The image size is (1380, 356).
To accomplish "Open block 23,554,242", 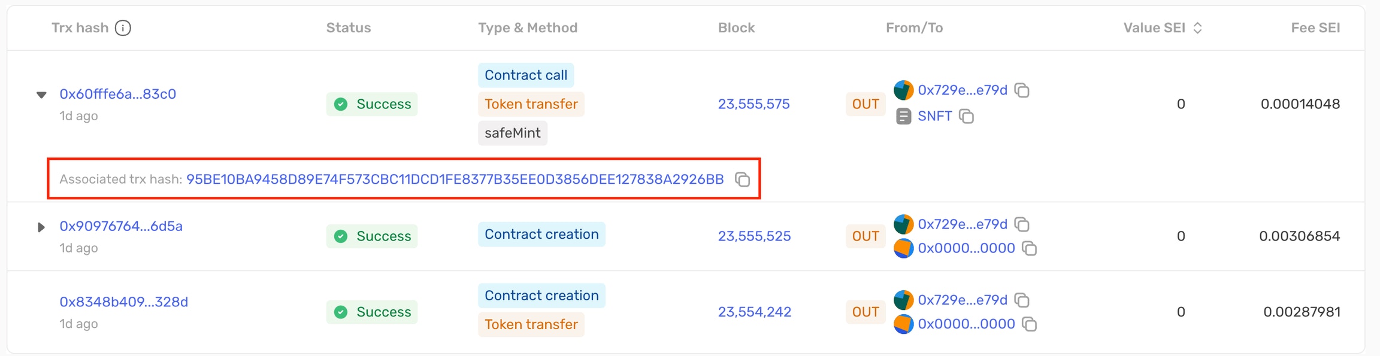I will [x=755, y=312].
